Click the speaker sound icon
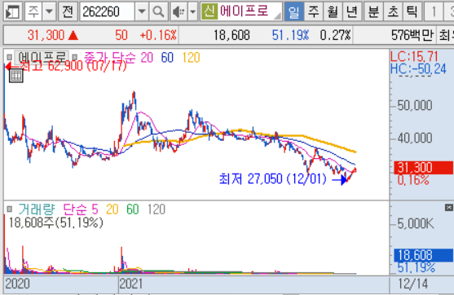 (179, 12)
